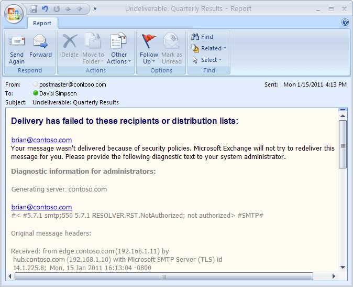The image size is (353, 287).
Task: Click the horizontal scrollbar right arrow
Action: 334,276
